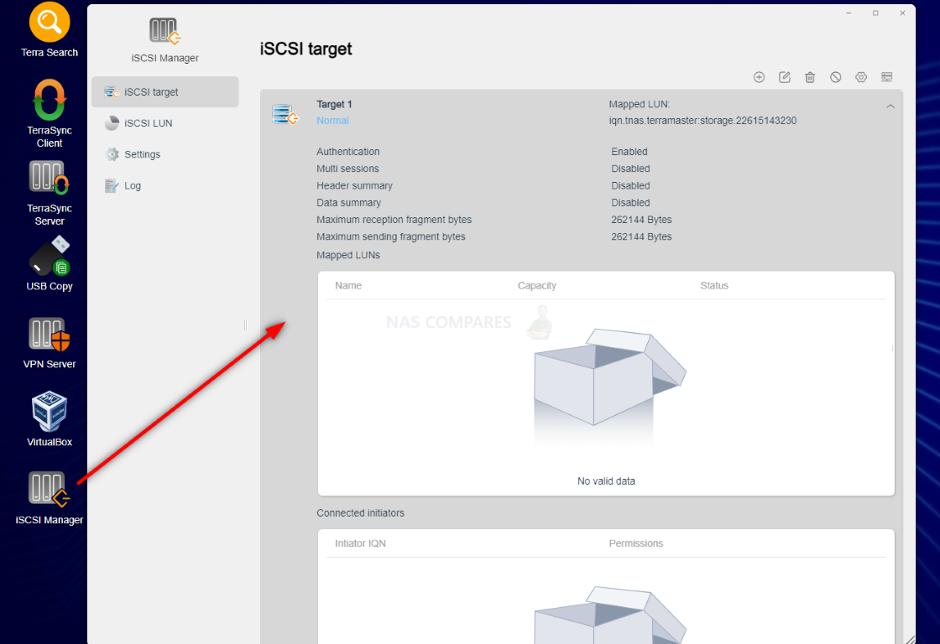Open the TerraSync Server desktop icon
This screenshot has width=940, height=644.
[x=50, y=193]
